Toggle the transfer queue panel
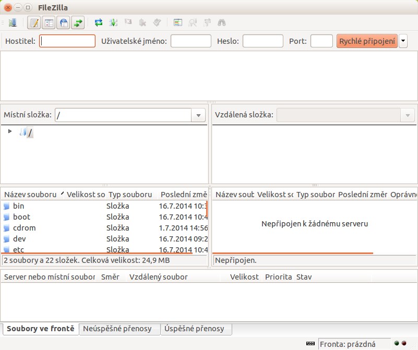The height and width of the screenshot is (350, 418). click(78, 22)
